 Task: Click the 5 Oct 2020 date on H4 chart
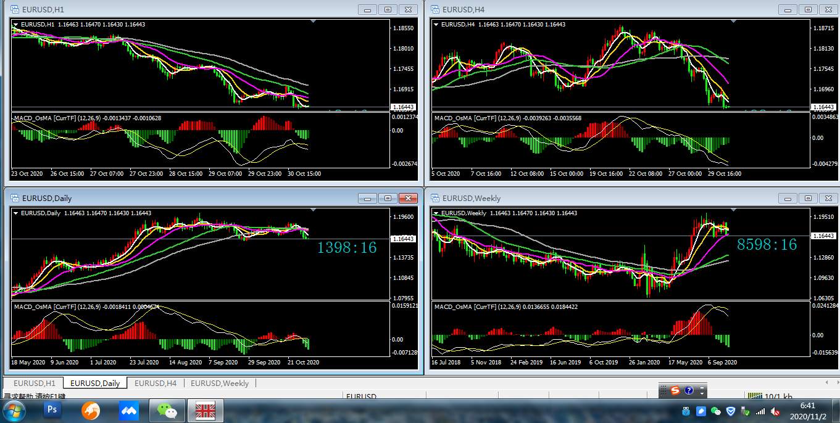(x=446, y=174)
